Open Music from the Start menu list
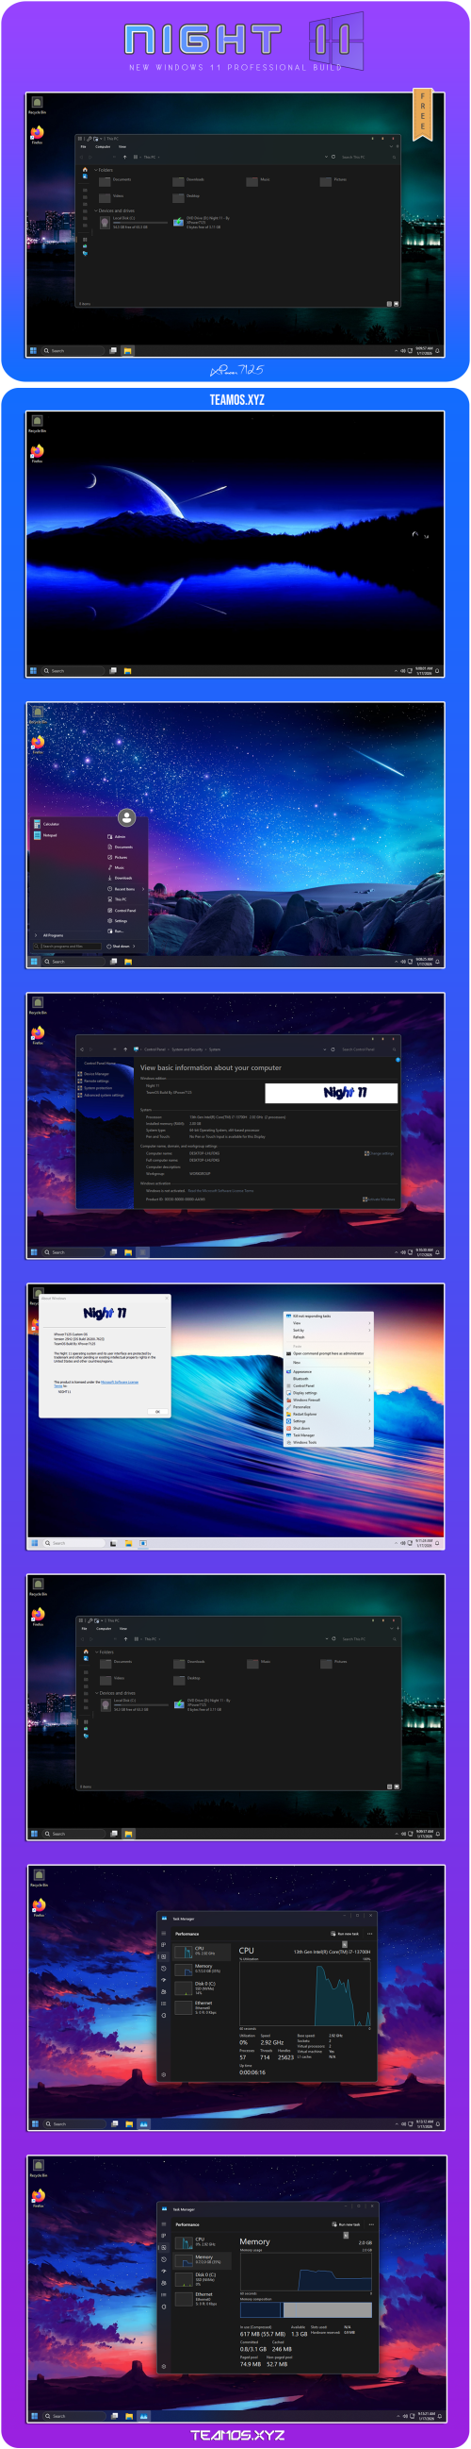 [116, 867]
